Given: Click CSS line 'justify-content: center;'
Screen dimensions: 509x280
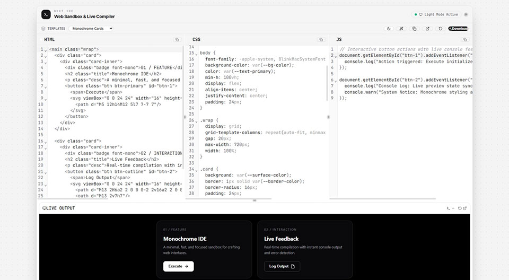Looking at the screenshot, I should pos(236,96).
